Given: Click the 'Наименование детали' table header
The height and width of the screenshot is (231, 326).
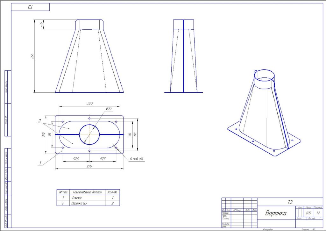Looking at the screenshot, I should (x=87, y=192).
